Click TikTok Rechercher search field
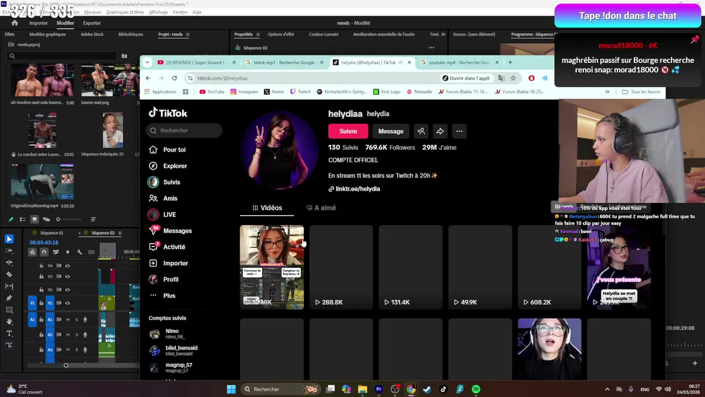The image size is (705, 397). point(185,131)
